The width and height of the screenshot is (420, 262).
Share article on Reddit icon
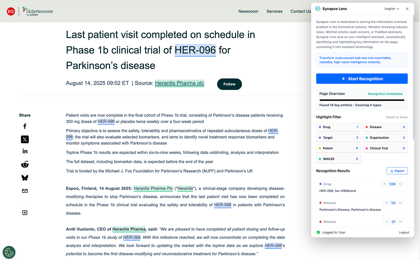point(25,164)
